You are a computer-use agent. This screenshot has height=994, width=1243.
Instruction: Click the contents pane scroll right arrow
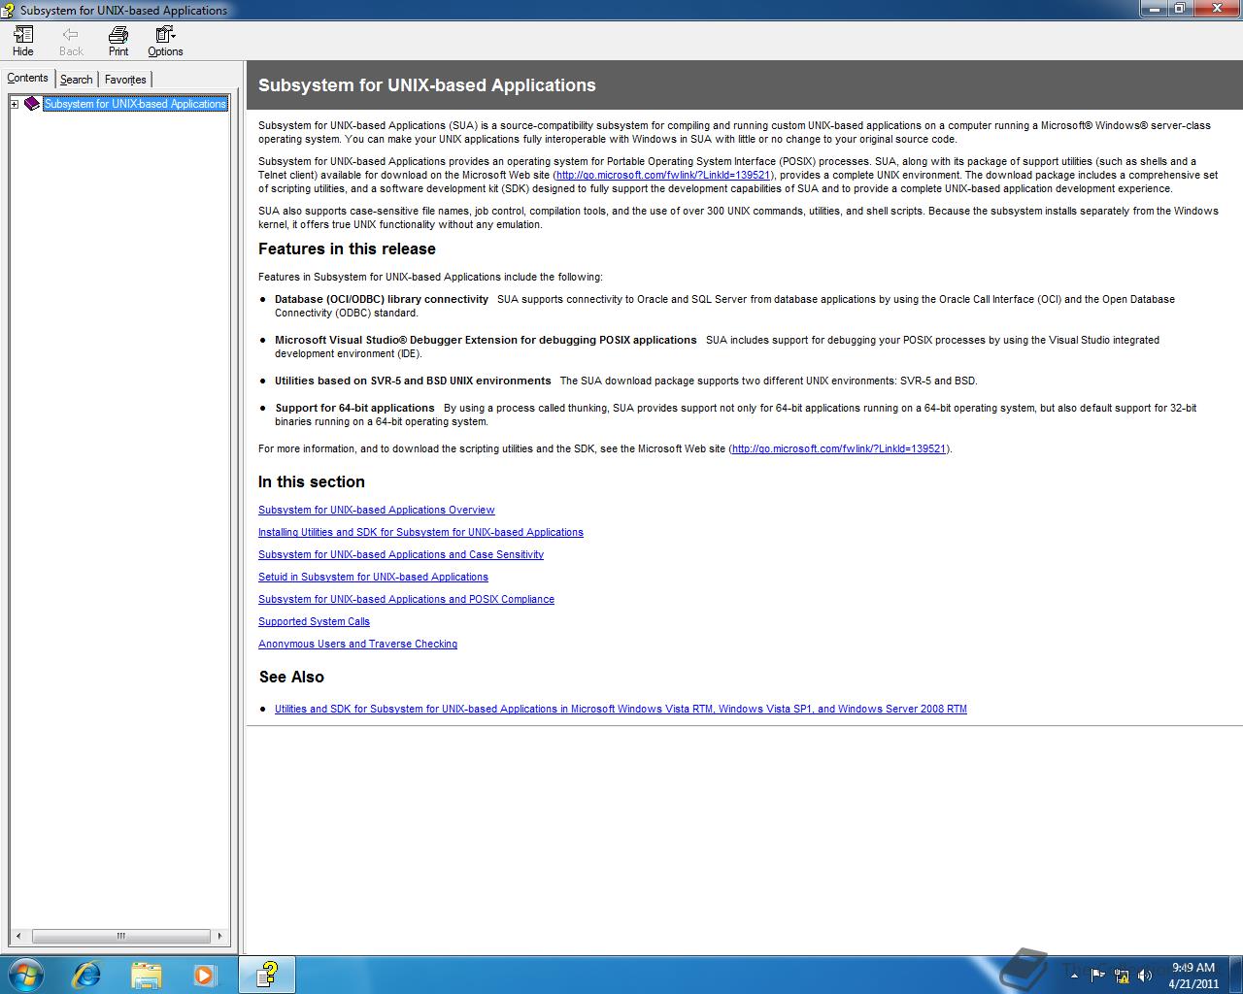[x=220, y=937]
